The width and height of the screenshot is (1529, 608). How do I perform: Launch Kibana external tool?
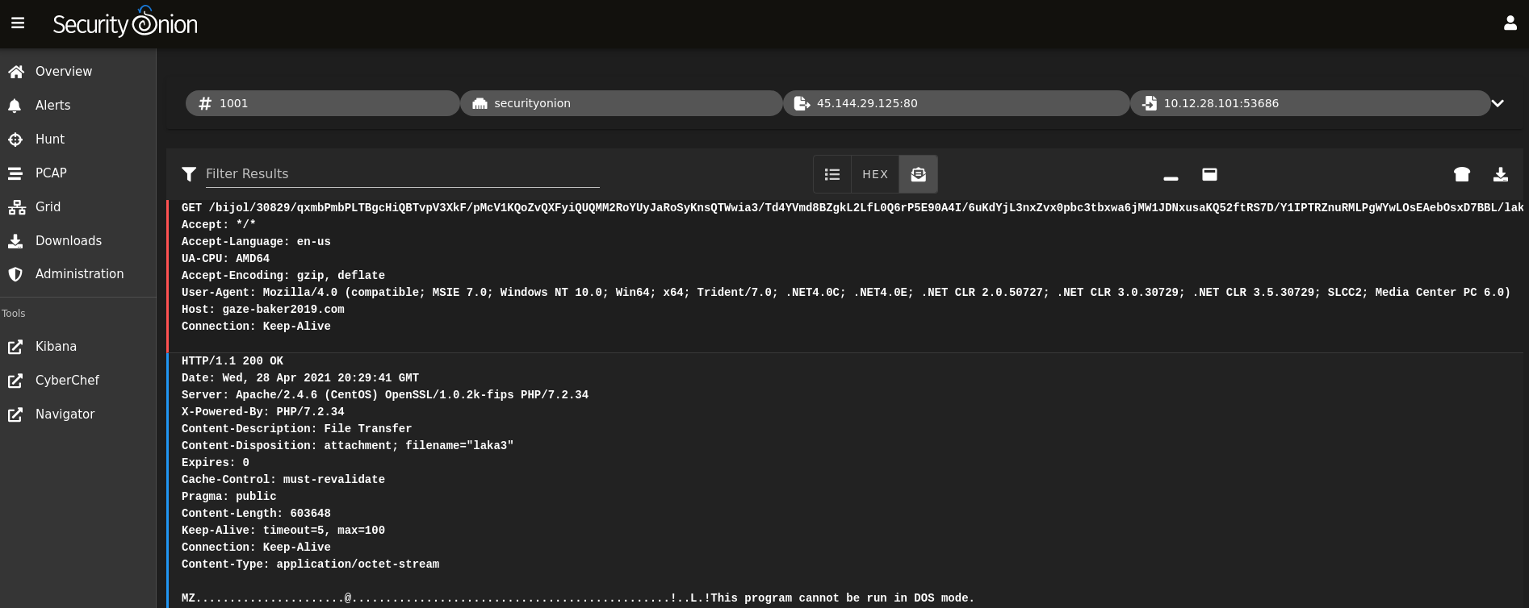tap(77, 347)
